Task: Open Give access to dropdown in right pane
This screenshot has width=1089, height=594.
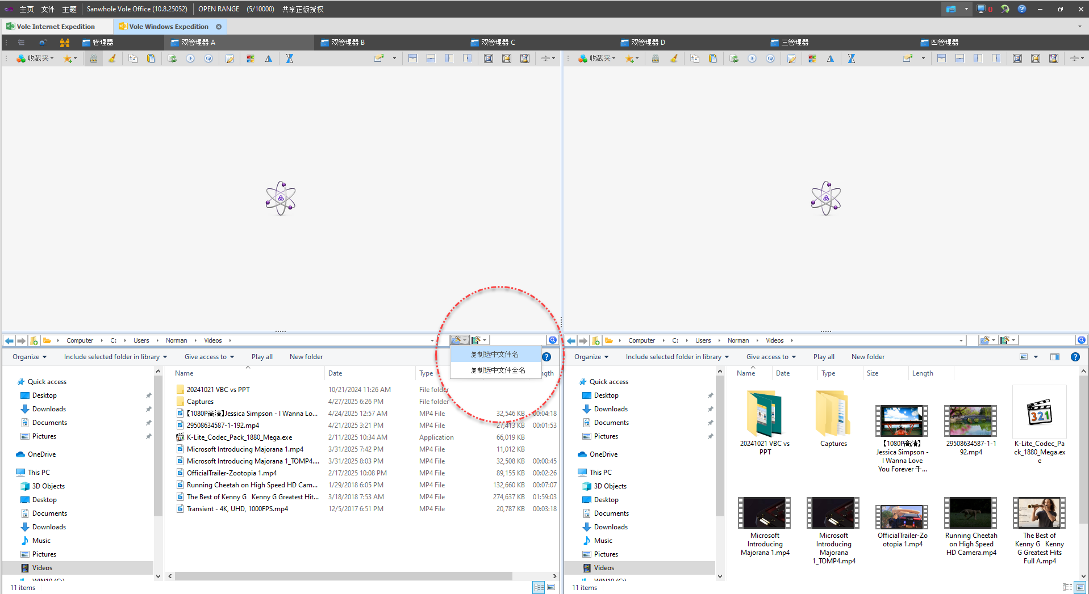Action: click(771, 357)
